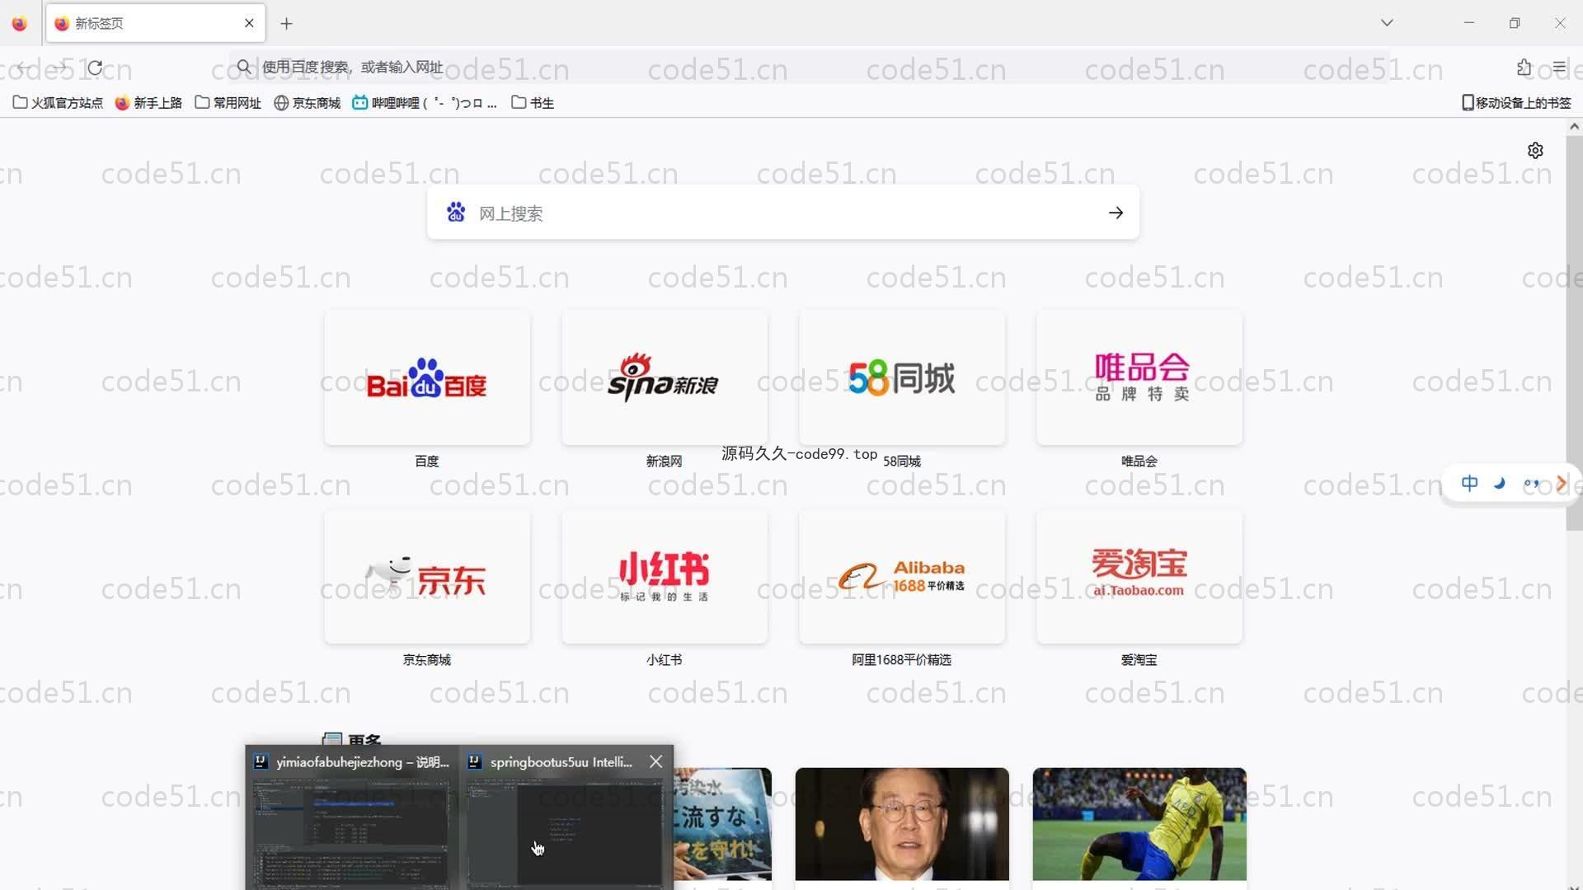Click the 网上搜索 Baidu search box

pyautogui.click(x=783, y=213)
